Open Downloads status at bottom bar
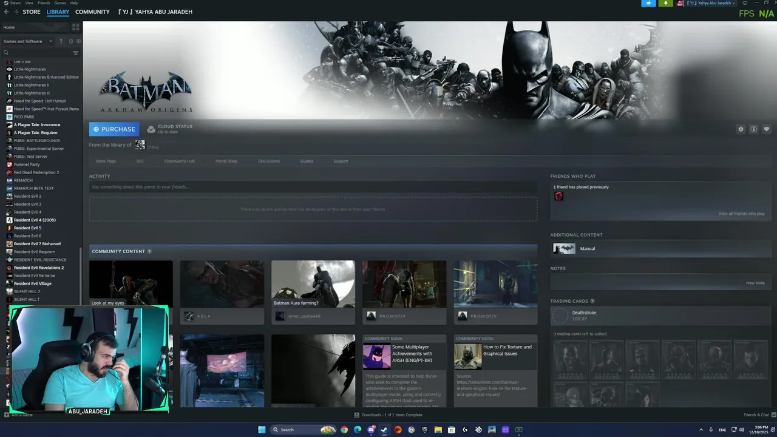This screenshot has height=437, width=777. (x=388, y=415)
